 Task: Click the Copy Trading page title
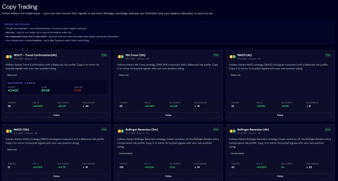[x=20, y=7]
